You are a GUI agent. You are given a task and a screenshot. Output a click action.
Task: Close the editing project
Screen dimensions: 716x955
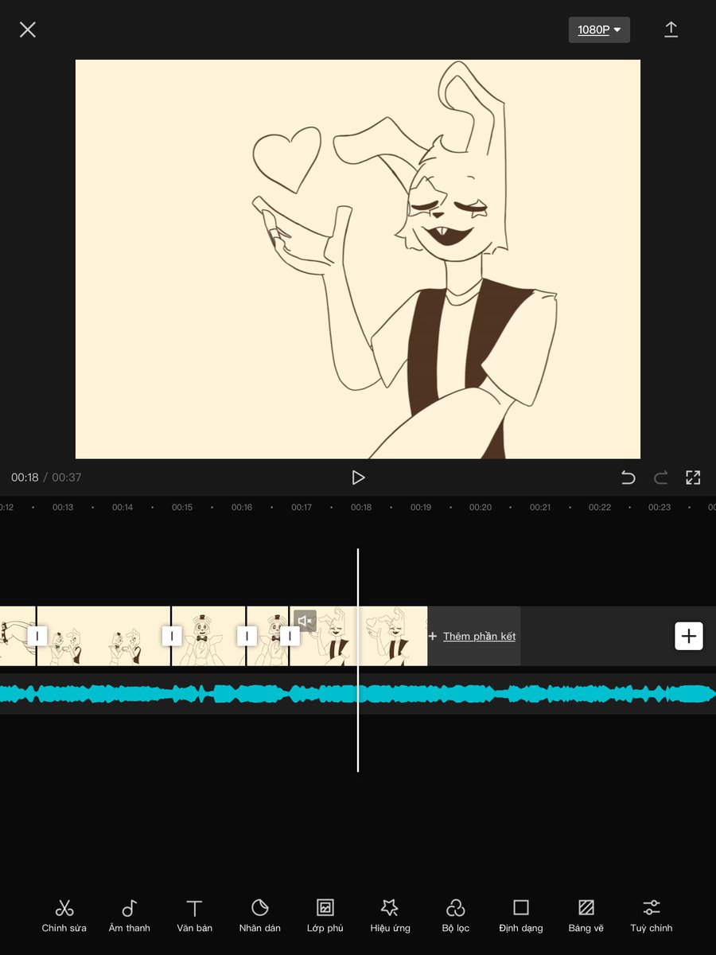tap(28, 30)
